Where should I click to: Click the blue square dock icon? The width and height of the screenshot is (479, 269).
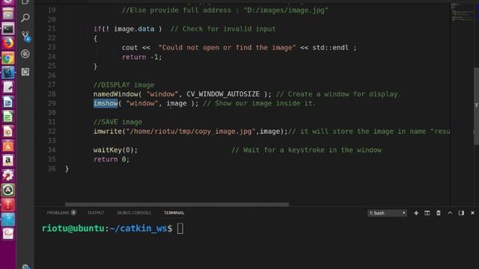pos(8,219)
